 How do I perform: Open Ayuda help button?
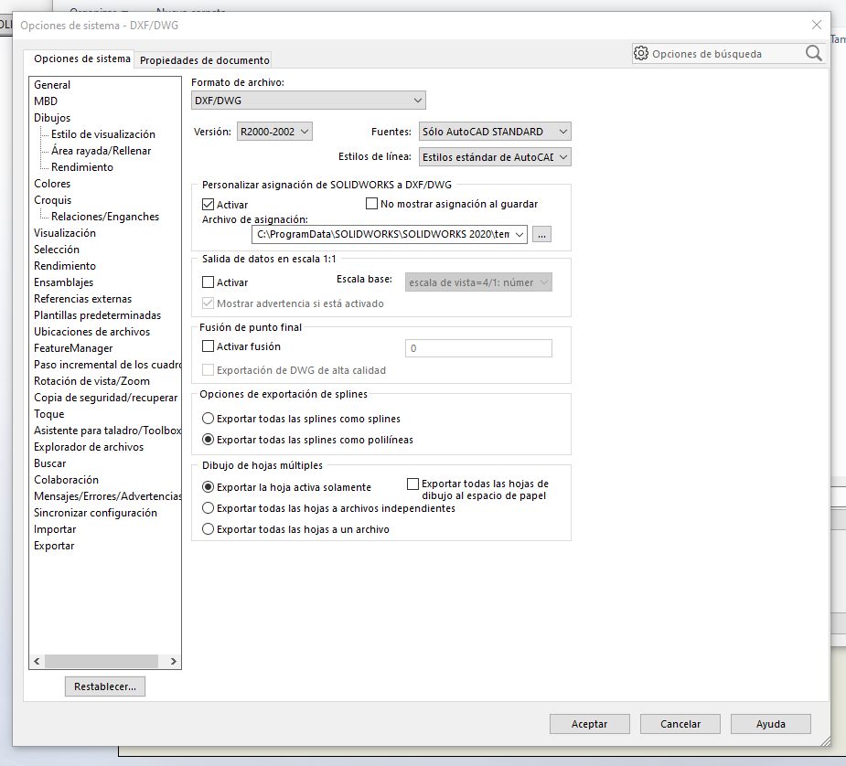click(x=770, y=724)
